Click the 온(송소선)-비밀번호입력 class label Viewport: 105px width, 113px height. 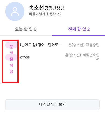pos(82,57)
